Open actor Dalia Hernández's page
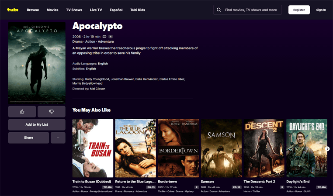The width and height of the screenshot is (333, 196). coord(146,79)
